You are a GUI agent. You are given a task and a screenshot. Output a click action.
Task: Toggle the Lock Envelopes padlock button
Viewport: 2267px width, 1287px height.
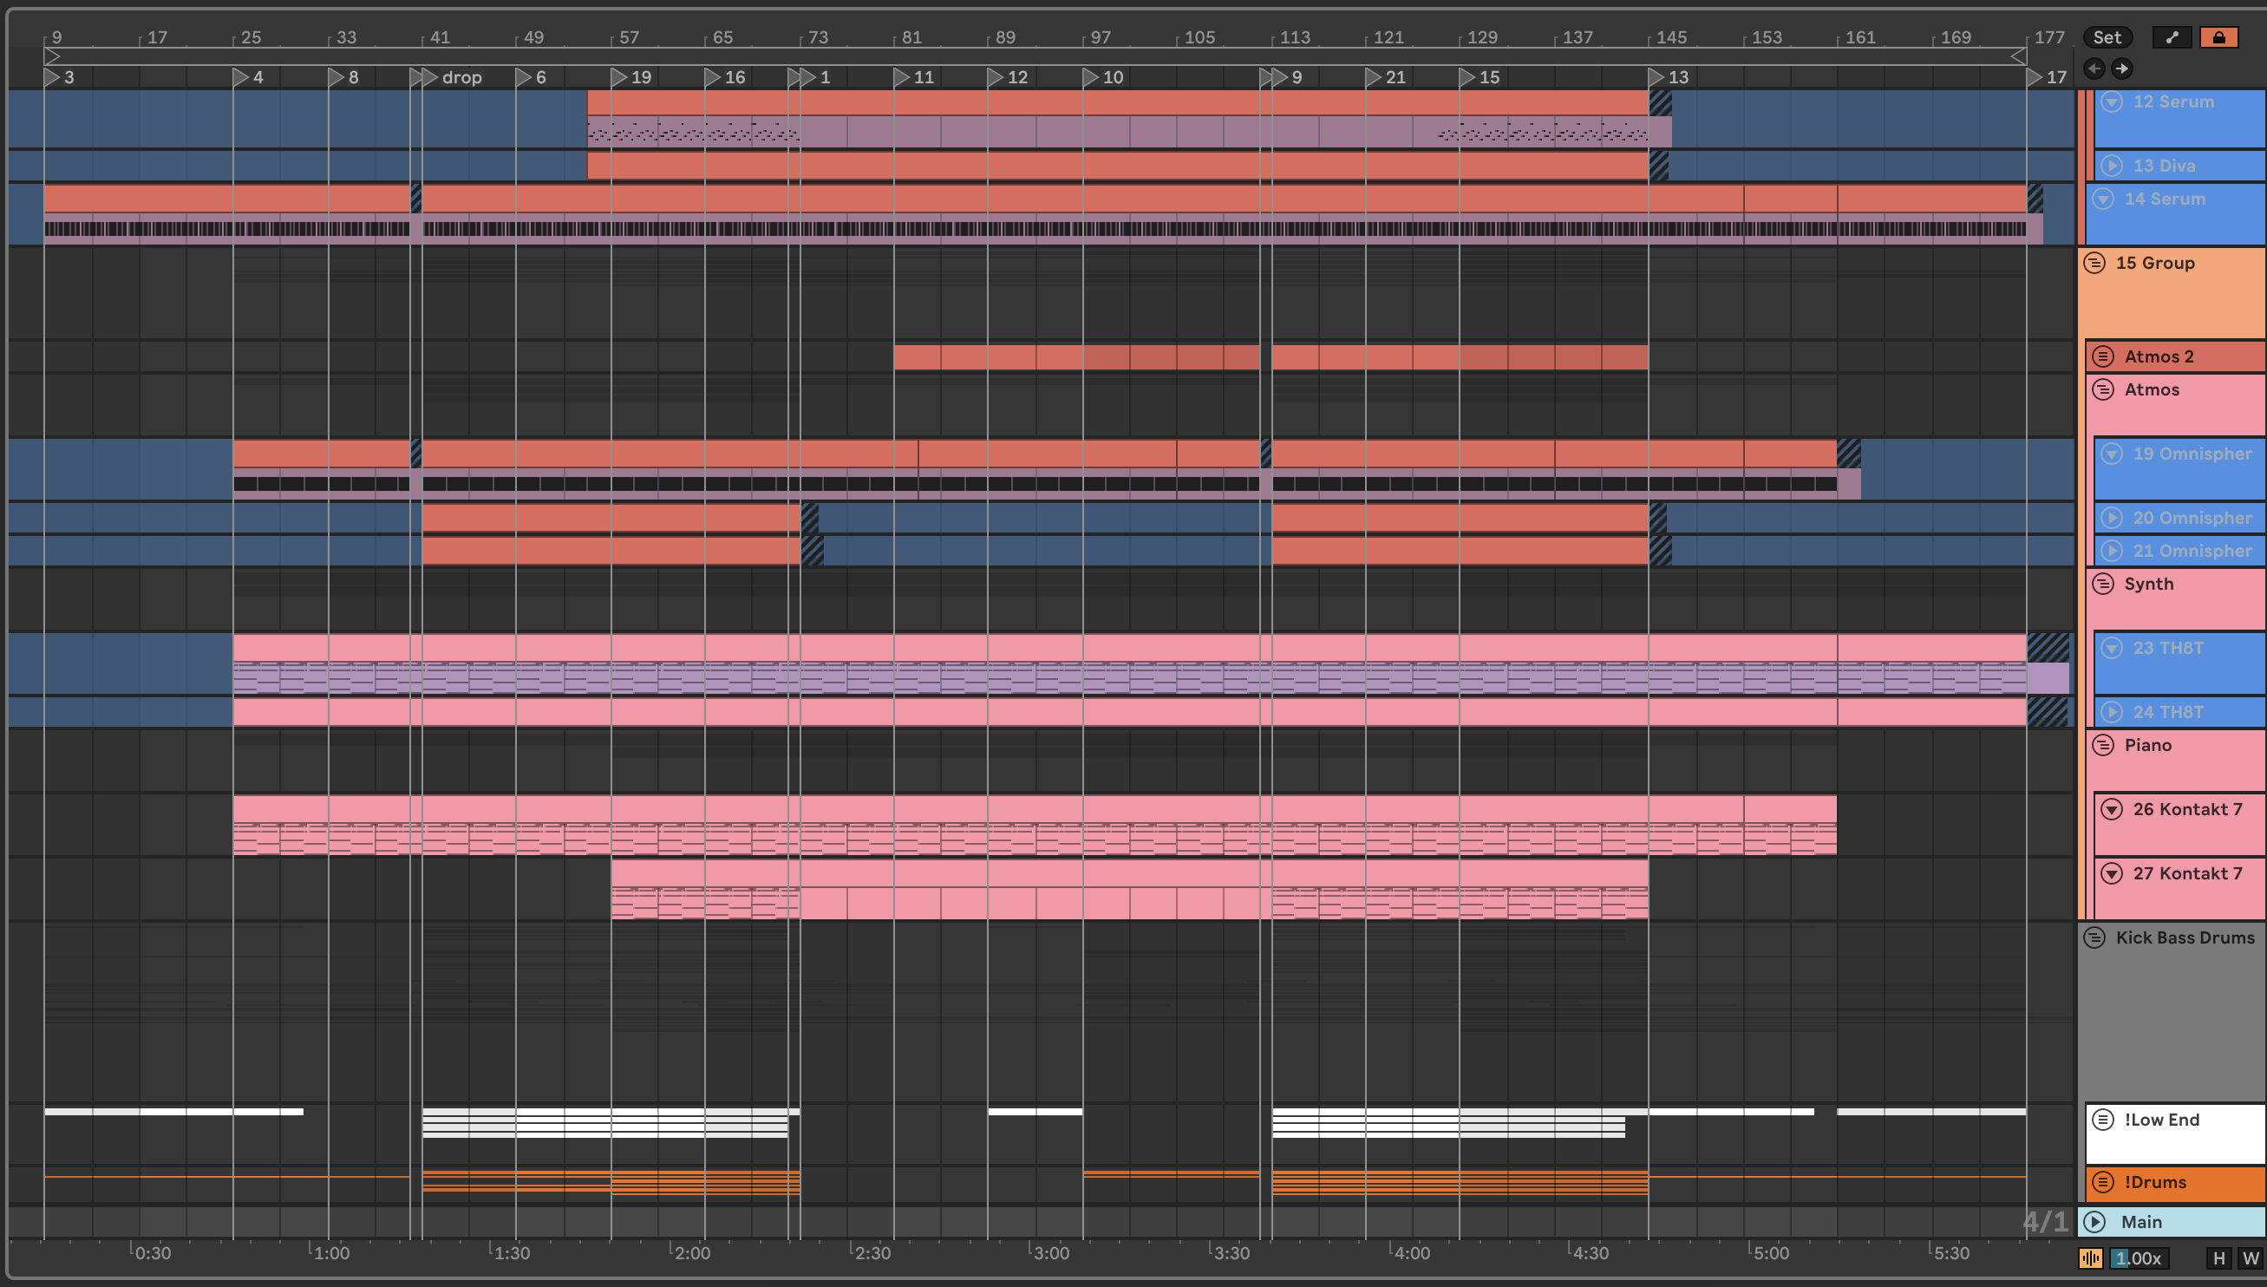pyautogui.click(x=2218, y=37)
